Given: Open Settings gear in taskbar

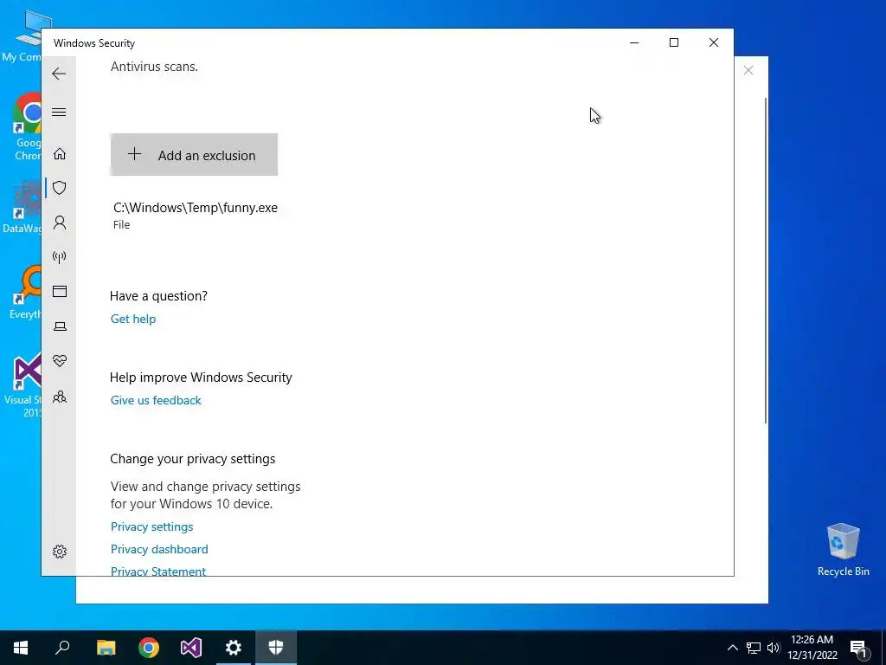Looking at the screenshot, I should point(234,648).
